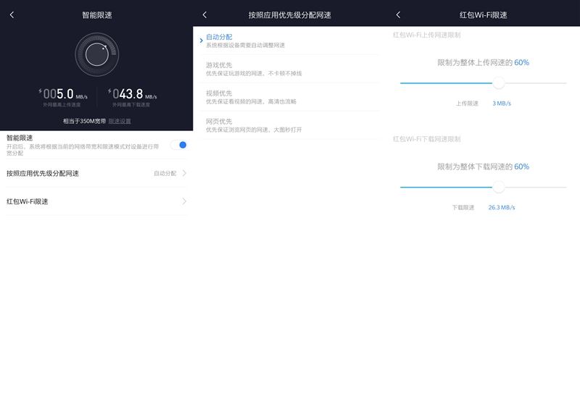
Task: Go back from 按照应用优先级分配网速 screen
Action: pyautogui.click(x=205, y=14)
